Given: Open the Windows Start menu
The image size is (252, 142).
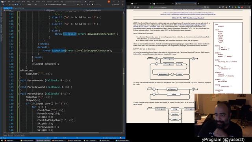Looking at the screenshot, I should (x=2, y=140).
